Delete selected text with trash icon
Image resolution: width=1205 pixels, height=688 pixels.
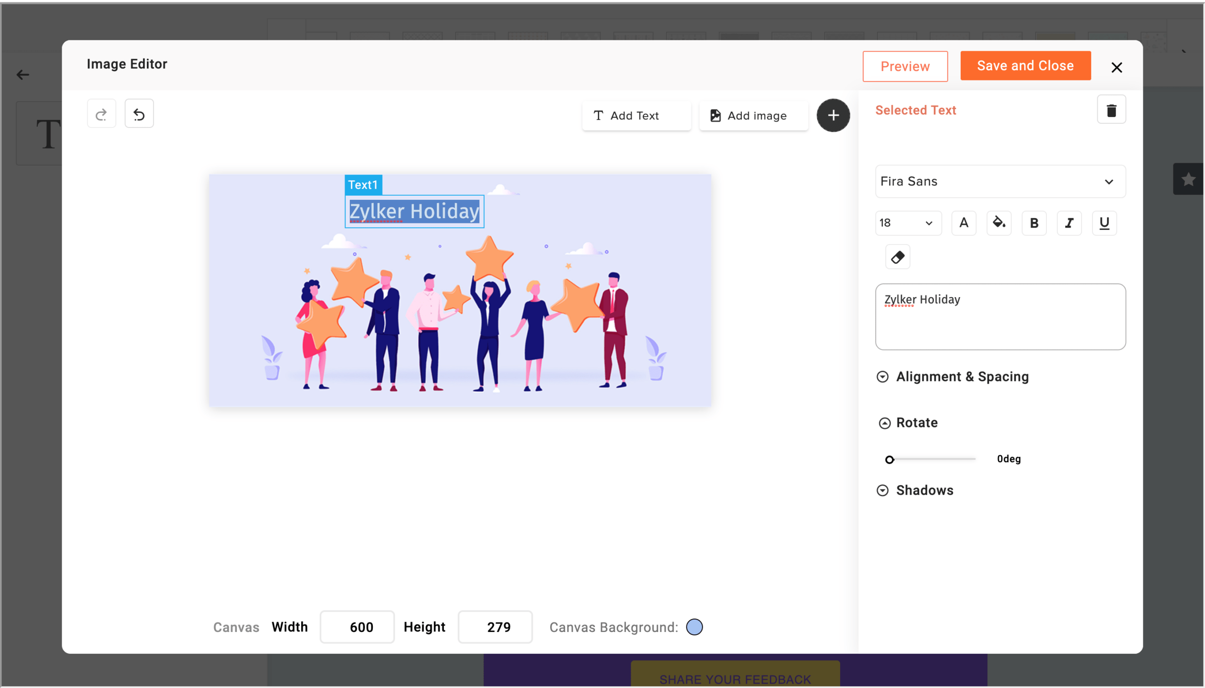click(1111, 110)
